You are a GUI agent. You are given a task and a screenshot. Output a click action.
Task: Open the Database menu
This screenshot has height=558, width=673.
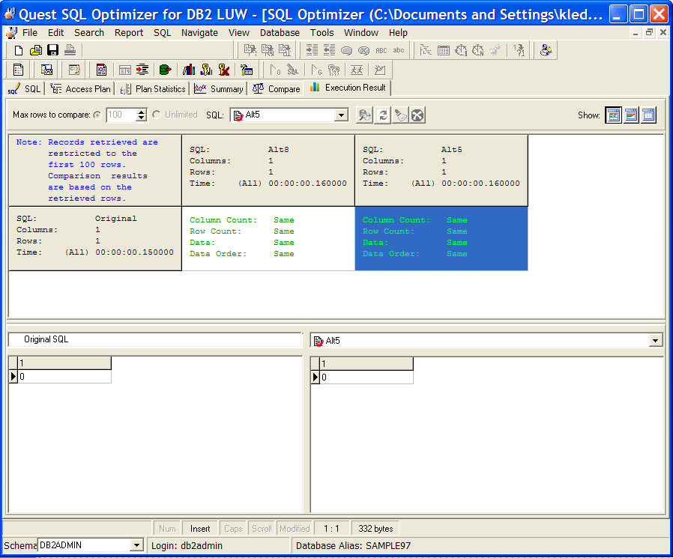(x=280, y=32)
